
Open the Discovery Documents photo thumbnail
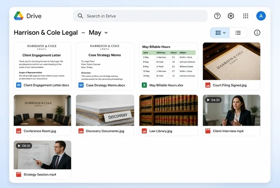coord(105,110)
